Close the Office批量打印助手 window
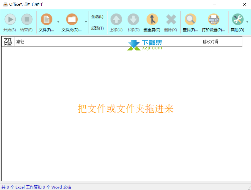This screenshot has height=190, width=251. (x=244, y=4)
